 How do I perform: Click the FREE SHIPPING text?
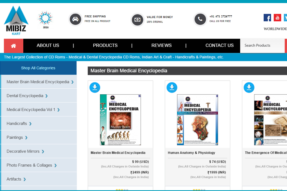click(95, 16)
